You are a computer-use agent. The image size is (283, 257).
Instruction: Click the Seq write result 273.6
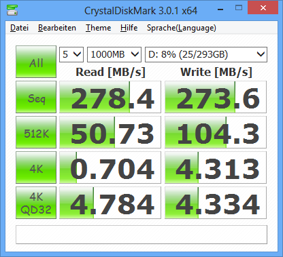216,97
